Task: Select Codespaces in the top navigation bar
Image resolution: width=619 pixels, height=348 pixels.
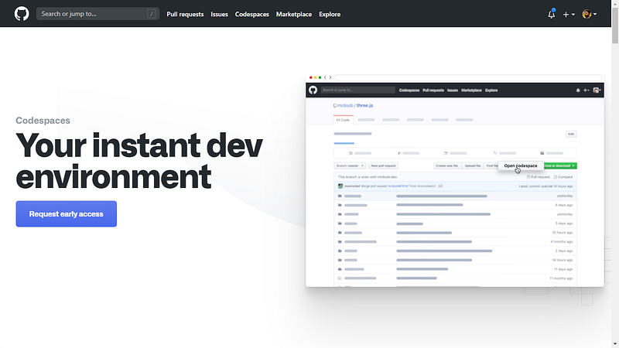Action: tap(252, 14)
